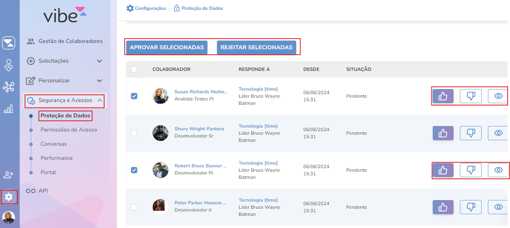Screen dimensions: 510x228
Task: Go to Gestão de Colaboradores menu
Action: 70,41
